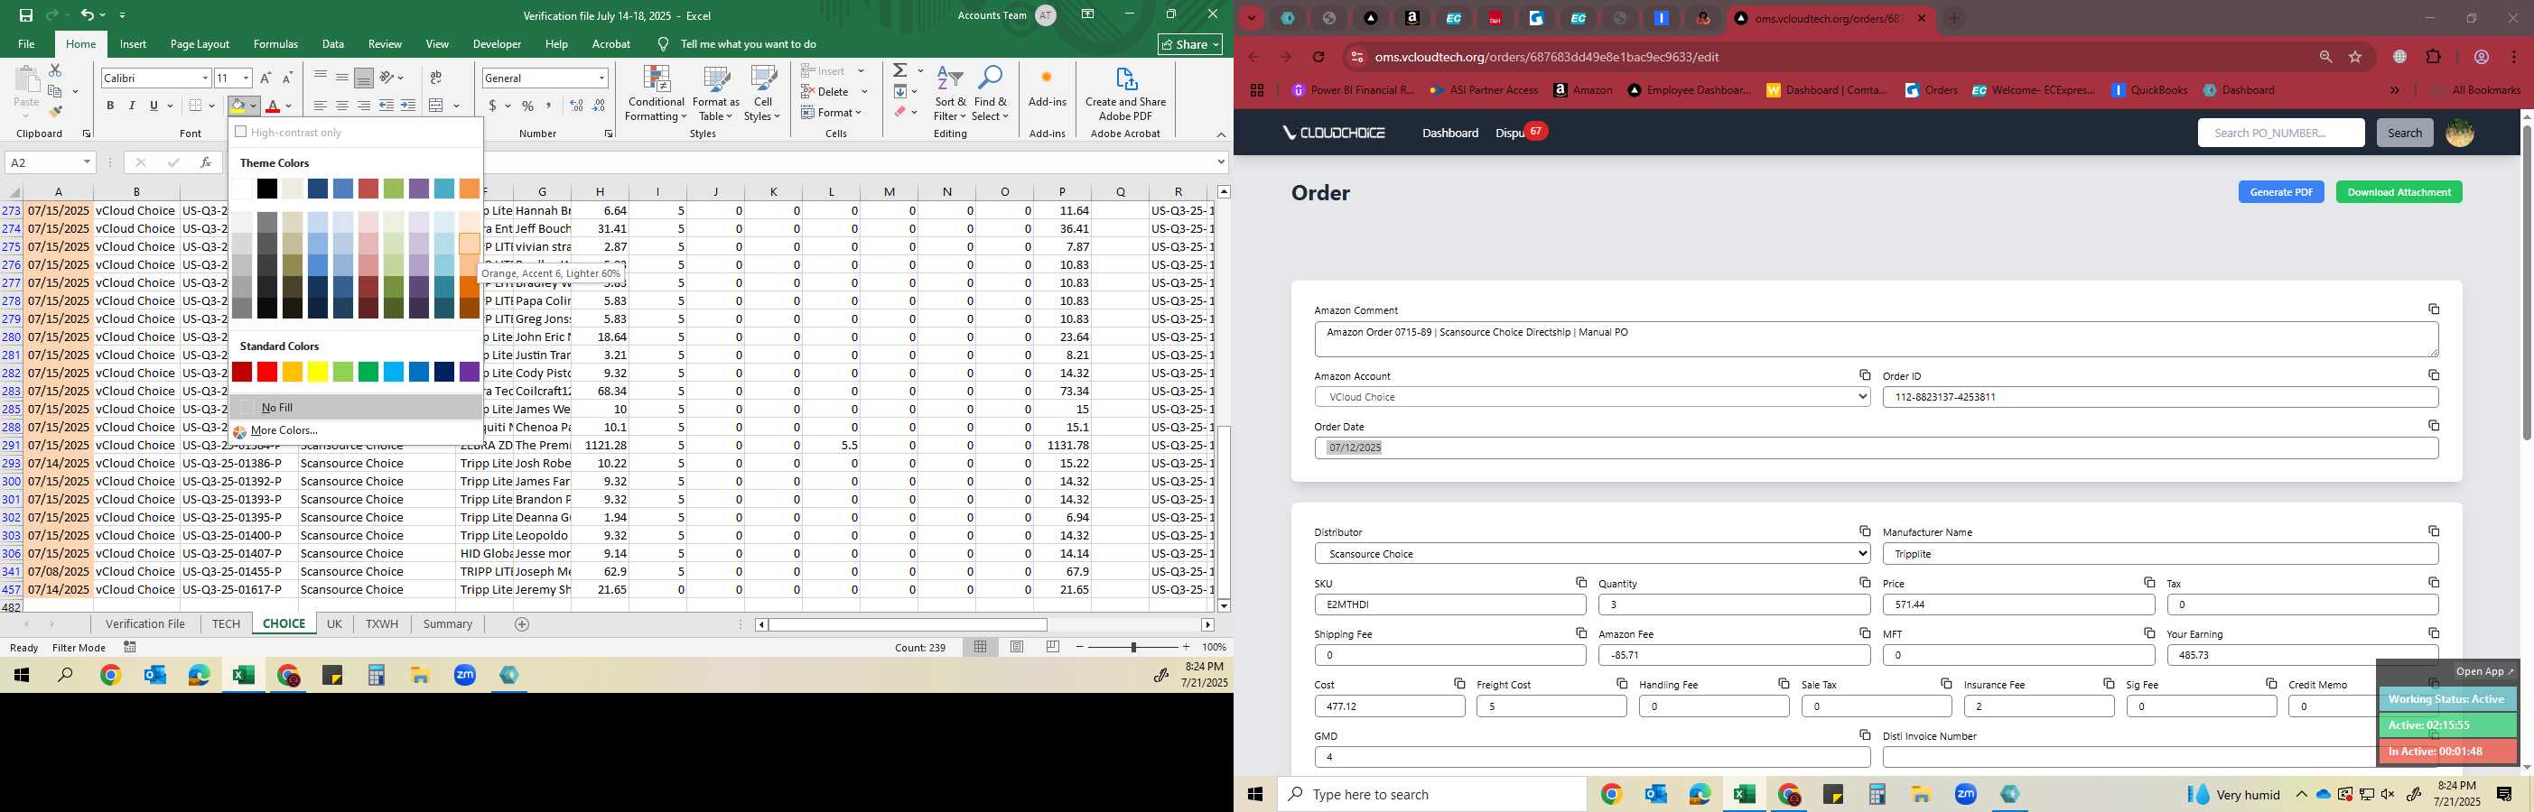Copy the Freight Cost field value
Viewport: 2534px width, 812px height.
[x=1621, y=683]
